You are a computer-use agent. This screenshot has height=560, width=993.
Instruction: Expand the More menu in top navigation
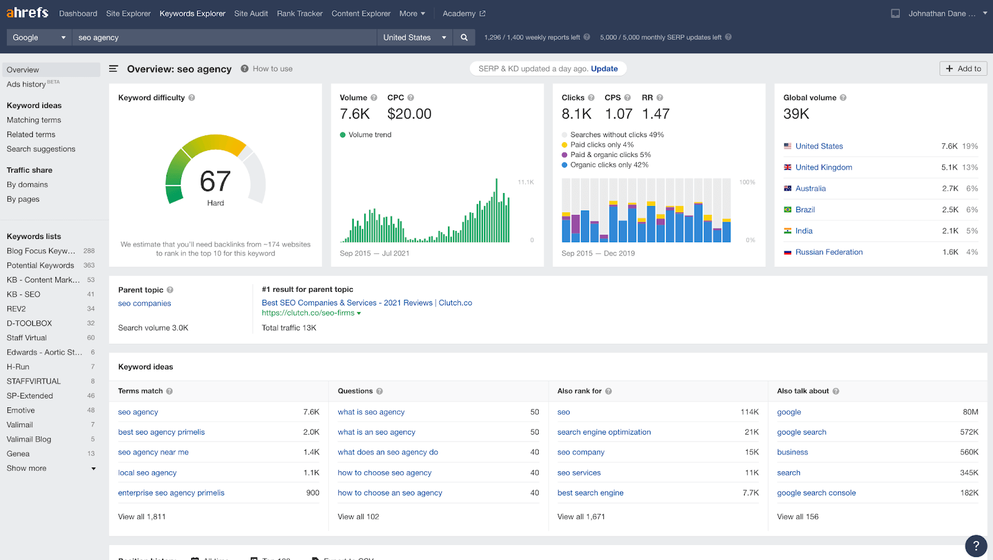[x=412, y=14]
